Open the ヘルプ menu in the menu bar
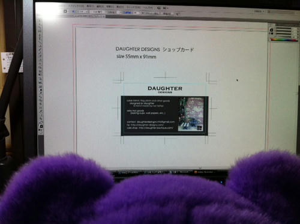 point(148,7)
